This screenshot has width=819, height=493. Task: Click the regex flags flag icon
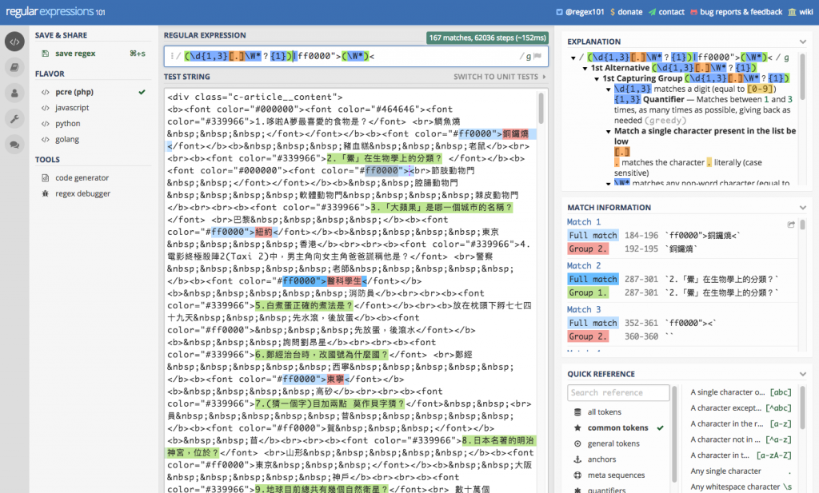tap(538, 56)
